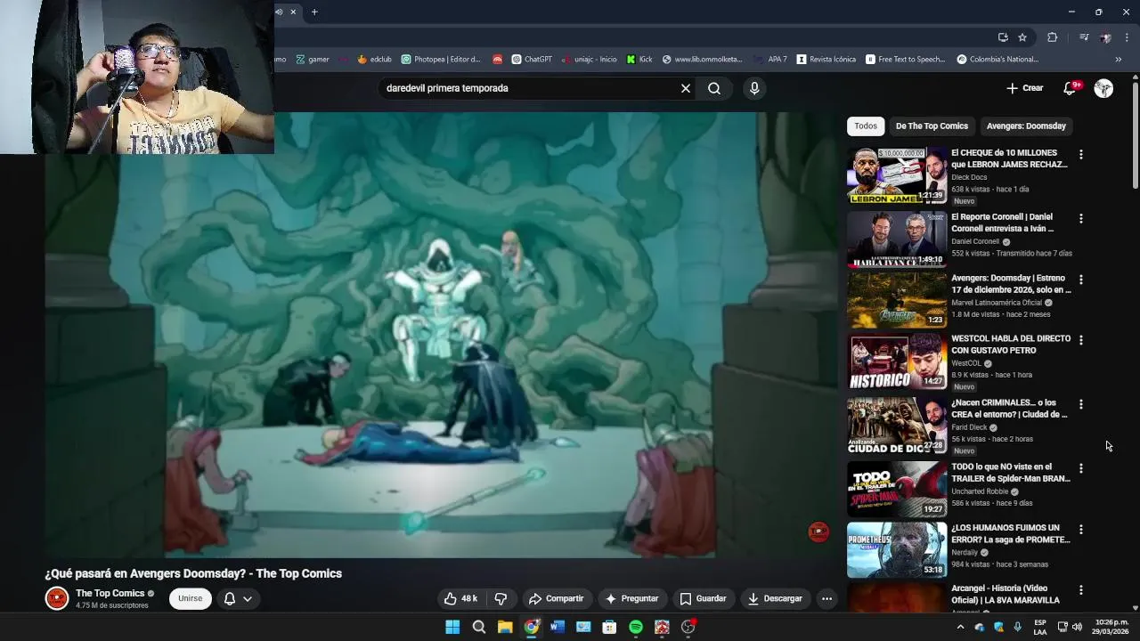This screenshot has width=1140, height=641.
Task: Open options for Spider-Man TRAILER video
Action: pyautogui.click(x=1080, y=468)
